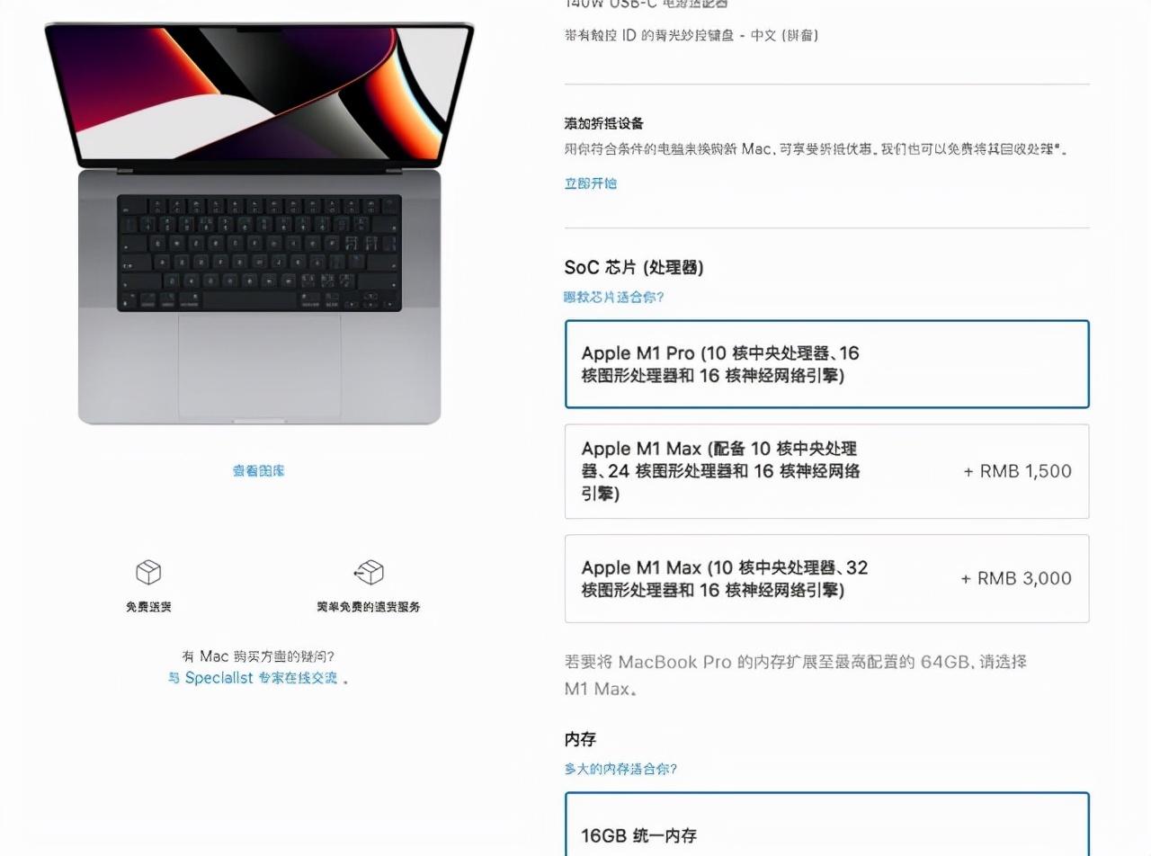Click the free delivery box icon

pos(148,572)
